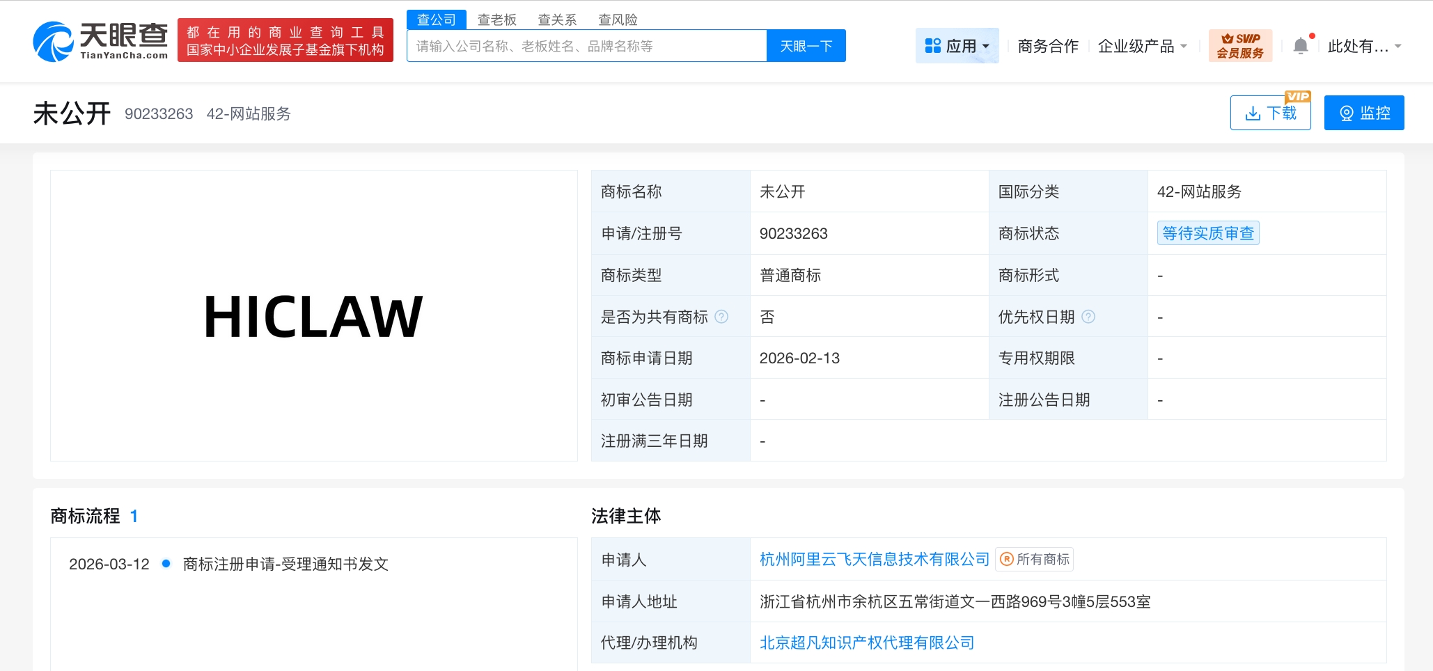Click the blue timeline dot beside 2026-03-12
1433x671 pixels.
coord(166,565)
